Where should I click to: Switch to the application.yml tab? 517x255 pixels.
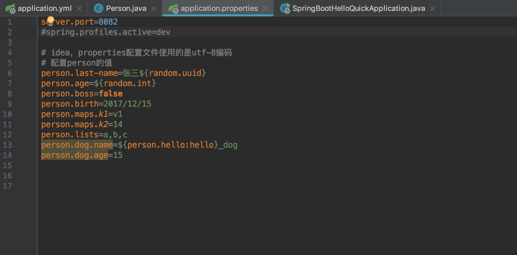pos(45,9)
